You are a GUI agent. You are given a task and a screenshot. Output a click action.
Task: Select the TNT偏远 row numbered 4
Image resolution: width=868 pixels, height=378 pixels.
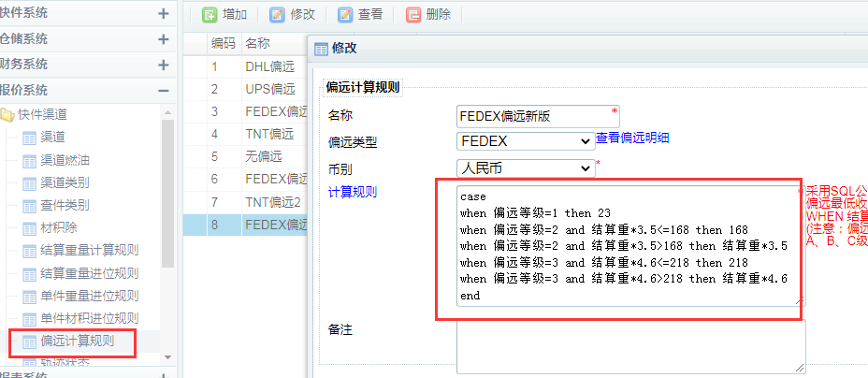pyautogui.click(x=246, y=134)
